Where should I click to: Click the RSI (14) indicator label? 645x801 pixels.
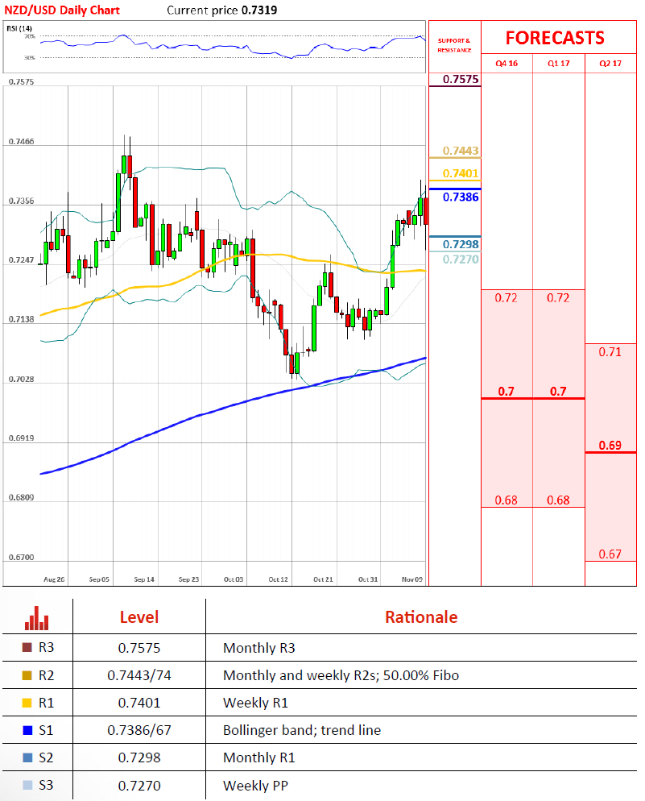click(x=19, y=28)
